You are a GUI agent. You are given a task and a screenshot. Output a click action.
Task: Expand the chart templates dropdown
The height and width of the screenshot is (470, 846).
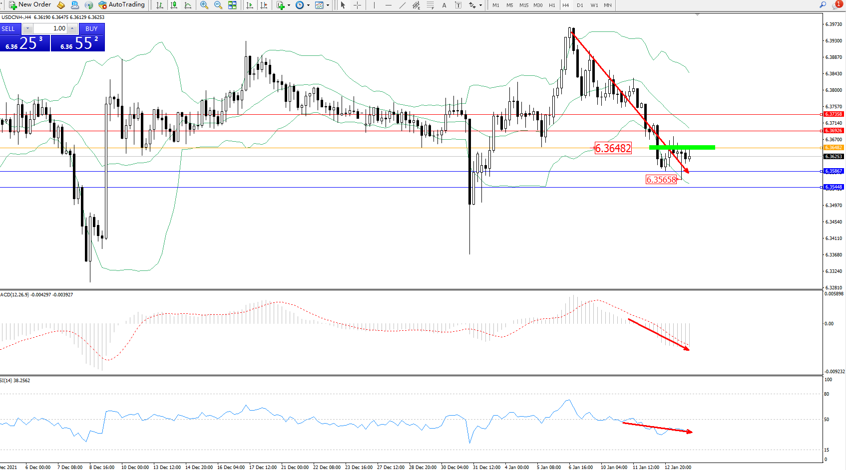point(328,5)
